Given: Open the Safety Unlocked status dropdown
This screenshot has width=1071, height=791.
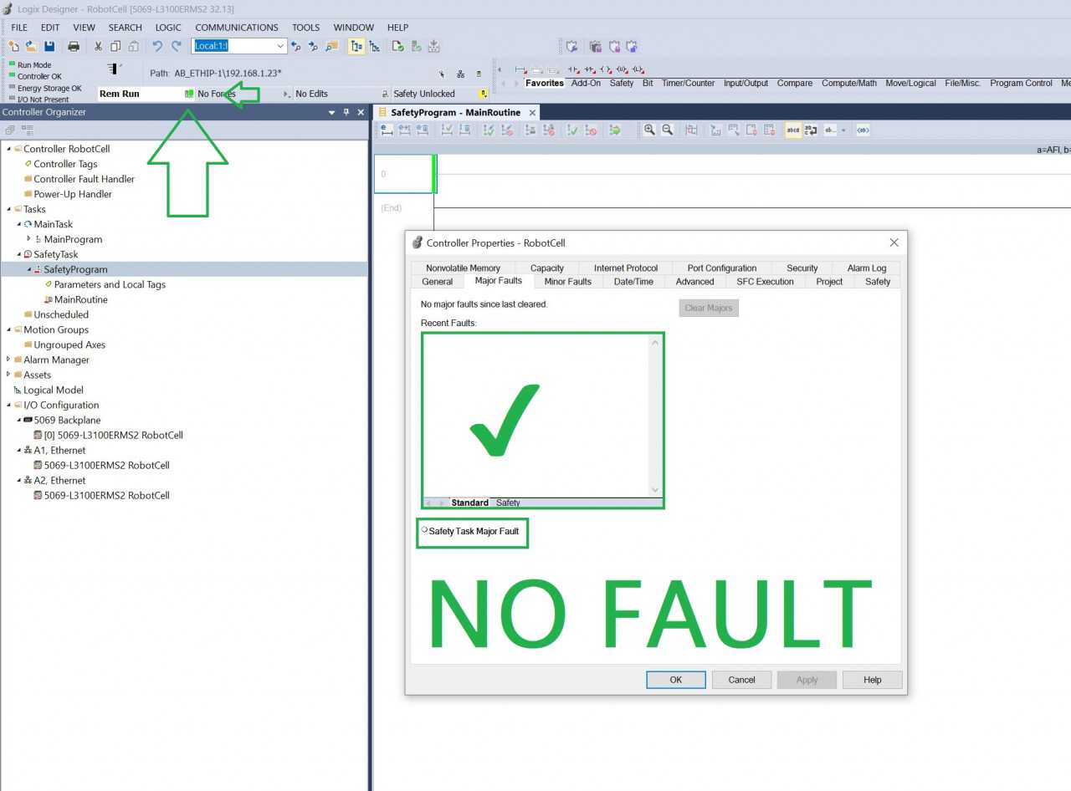Looking at the screenshot, I should [483, 94].
